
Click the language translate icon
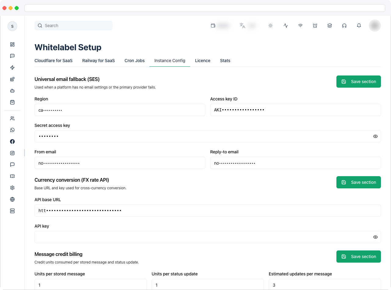(x=242, y=26)
